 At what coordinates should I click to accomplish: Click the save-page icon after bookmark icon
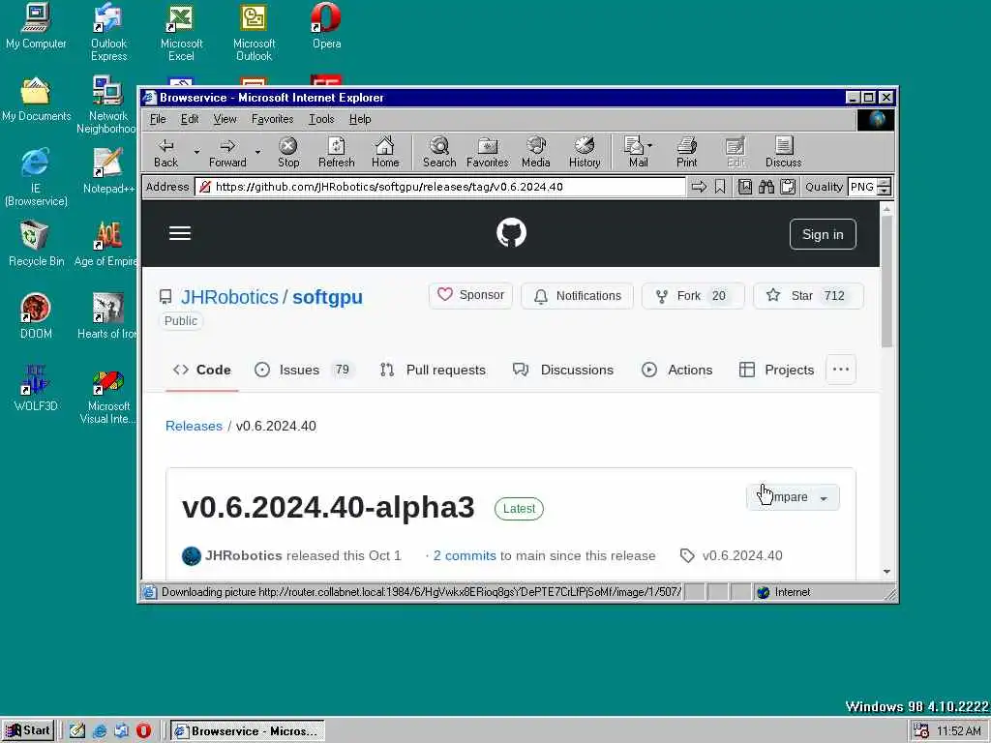coord(745,187)
